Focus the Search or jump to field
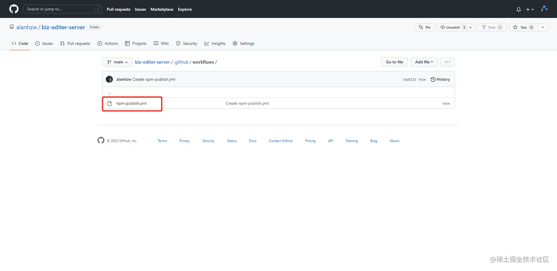Image resolution: width=557 pixels, height=271 pixels. coord(63,9)
